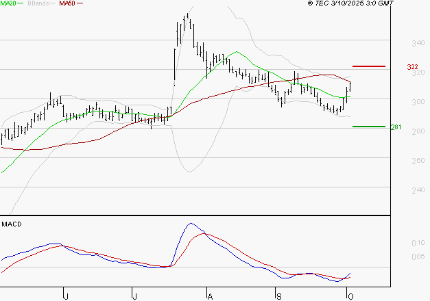Viewport: 430px width, 301px height.
Task: Click the red resistance line at 322
Action: pyautogui.click(x=369, y=66)
